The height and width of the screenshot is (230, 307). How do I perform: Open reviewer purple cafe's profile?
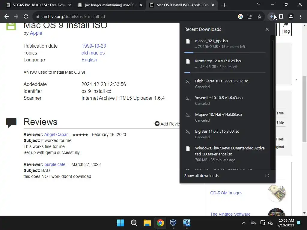coord(55,164)
